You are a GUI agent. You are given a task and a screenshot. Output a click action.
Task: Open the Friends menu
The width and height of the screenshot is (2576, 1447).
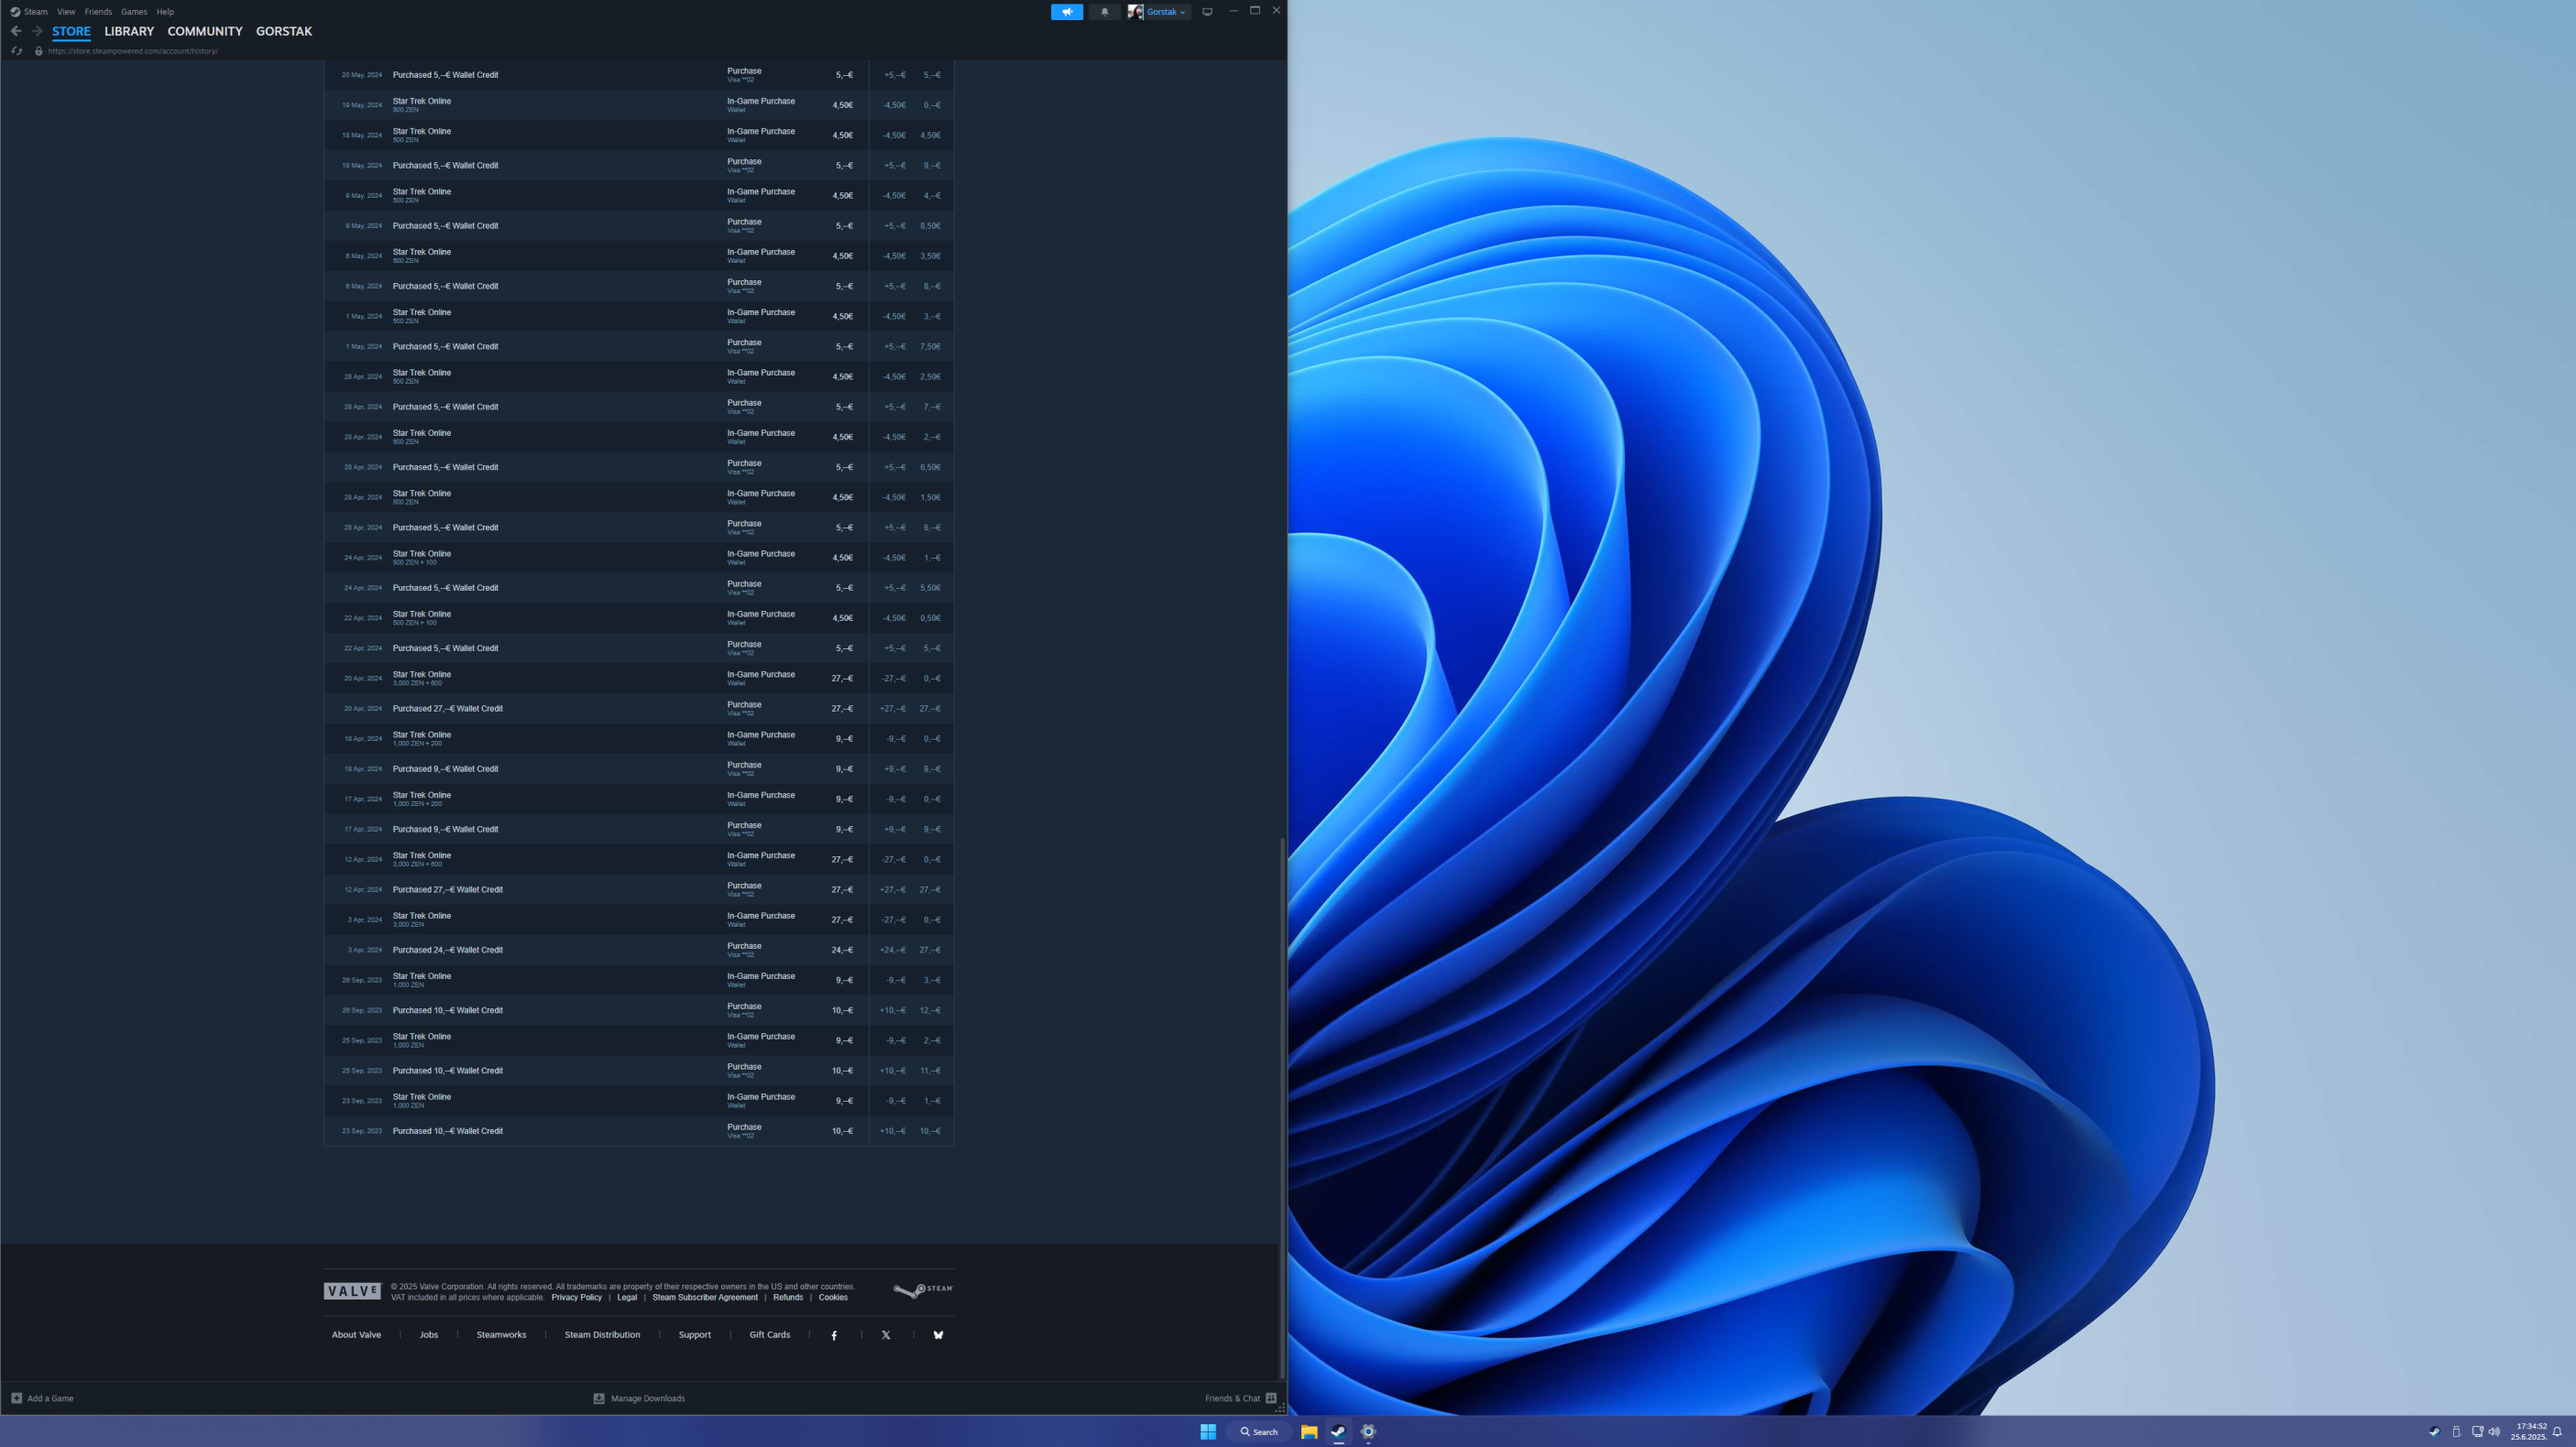[x=98, y=12]
